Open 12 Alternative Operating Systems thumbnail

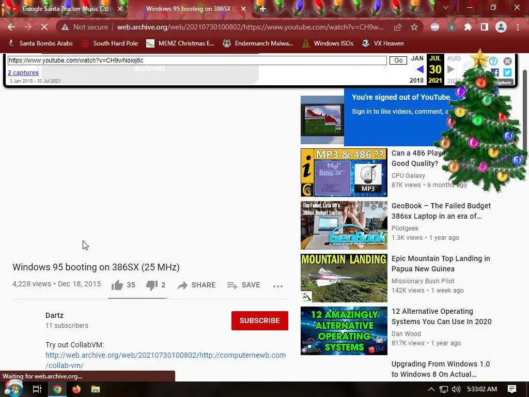(x=344, y=330)
